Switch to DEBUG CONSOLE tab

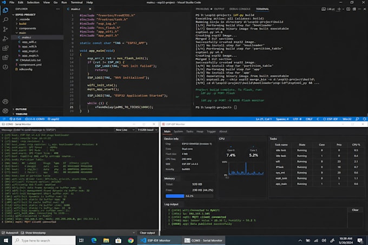[240, 9]
